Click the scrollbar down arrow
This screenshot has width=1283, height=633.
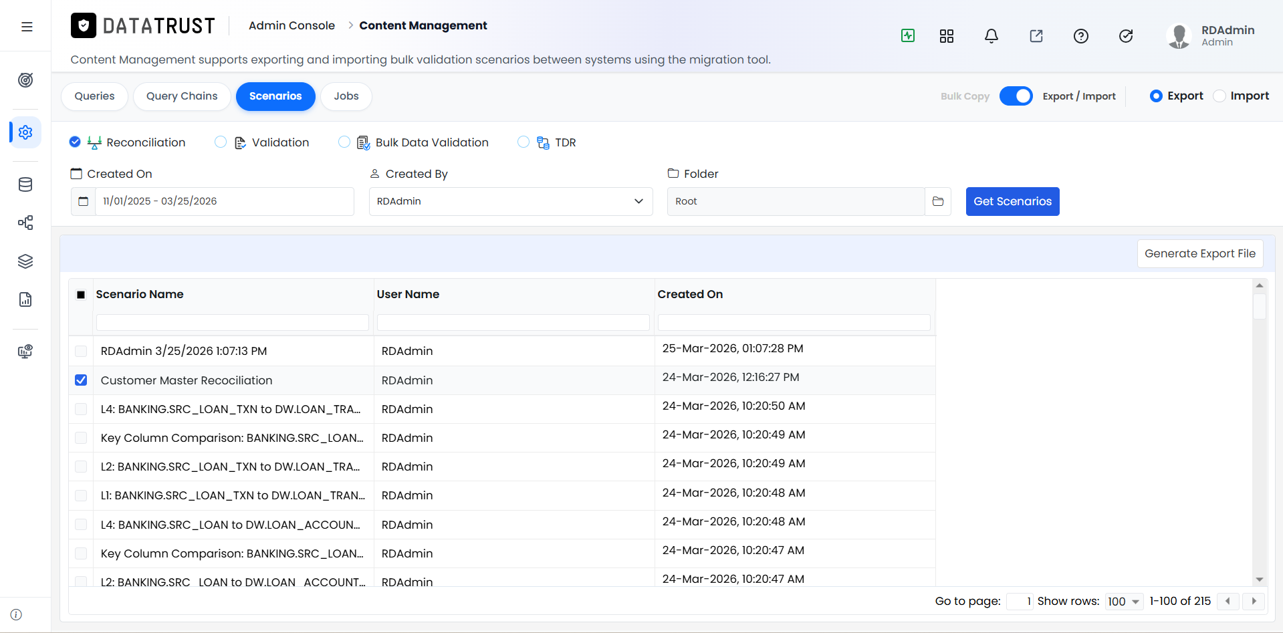(1260, 580)
